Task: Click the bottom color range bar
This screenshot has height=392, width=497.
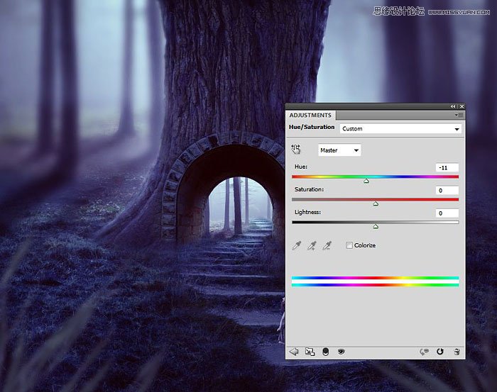Action: click(x=376, y=285)
